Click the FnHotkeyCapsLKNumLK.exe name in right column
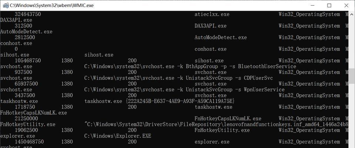The image size is (355, 148). pos(228,119)
